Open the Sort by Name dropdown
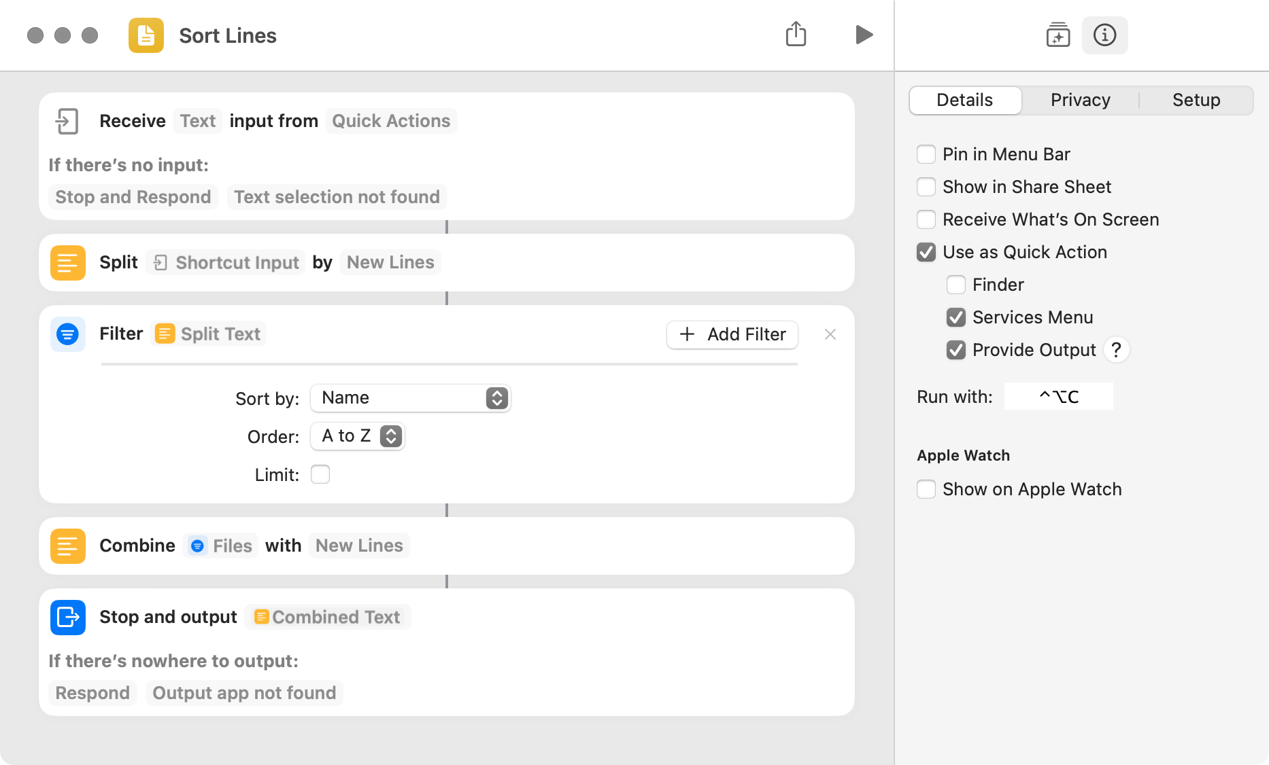 click(x=411, y=398)
